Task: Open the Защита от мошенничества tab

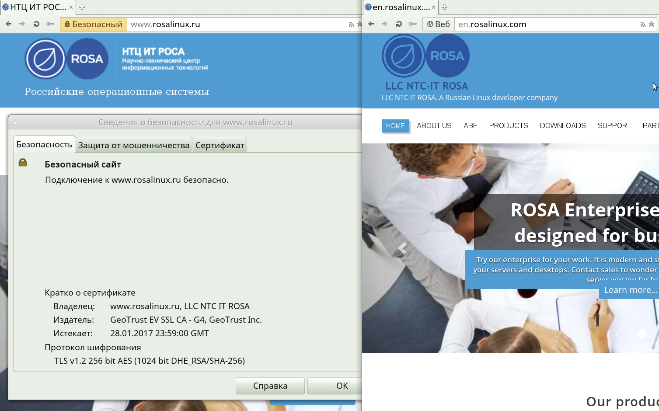Action: coord(134,145)
